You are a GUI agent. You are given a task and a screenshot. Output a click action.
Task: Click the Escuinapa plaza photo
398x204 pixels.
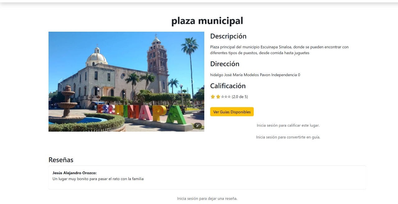click(x=126, y=82)
